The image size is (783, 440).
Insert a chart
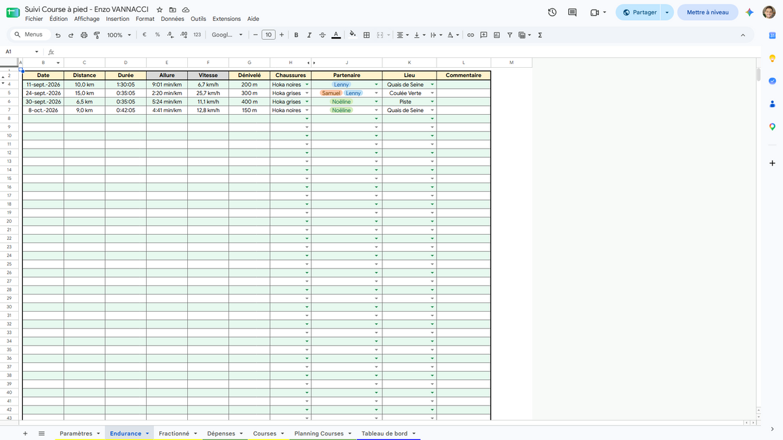coord(497,35)
